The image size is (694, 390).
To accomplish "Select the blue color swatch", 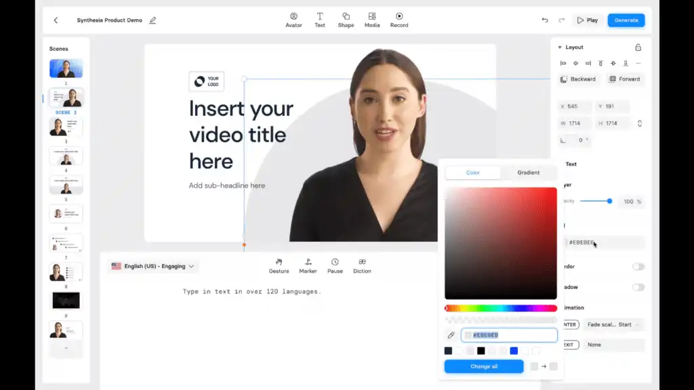I will [x=514, y=351].
